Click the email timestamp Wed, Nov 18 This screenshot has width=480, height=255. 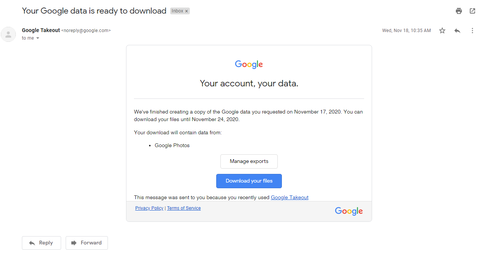coord(406,31)
